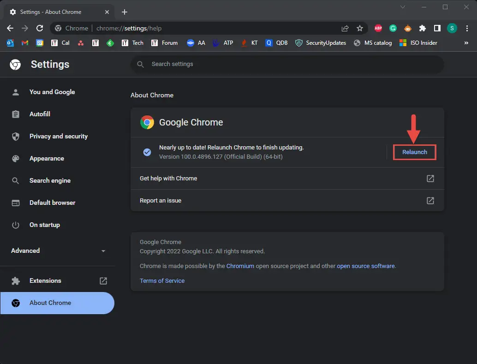The width and height of the screenshot is (477, 364).
Task: Open the Autofill settings section
Action: 57,114
